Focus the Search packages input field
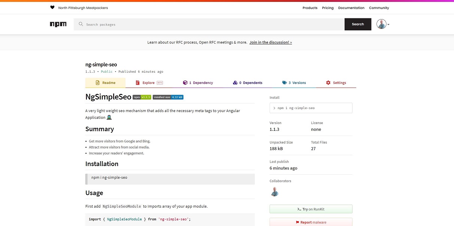This screenshot has height=226, width=454. click(209, 24)
